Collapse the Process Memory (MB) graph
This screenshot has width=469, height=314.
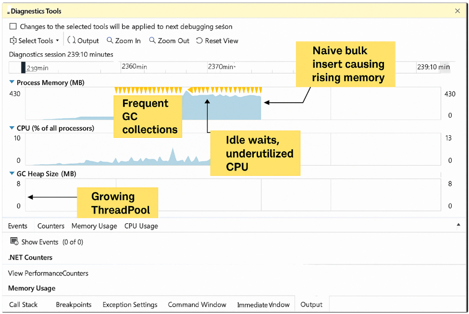12,83
